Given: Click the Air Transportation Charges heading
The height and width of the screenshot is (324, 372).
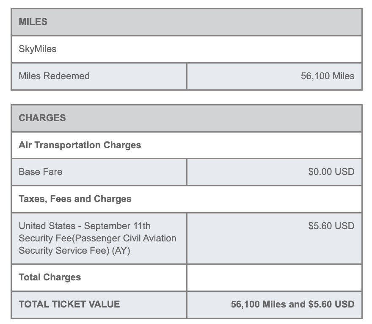Looking at the screenshot, I should pyautogui.click(x=80, y=145).
